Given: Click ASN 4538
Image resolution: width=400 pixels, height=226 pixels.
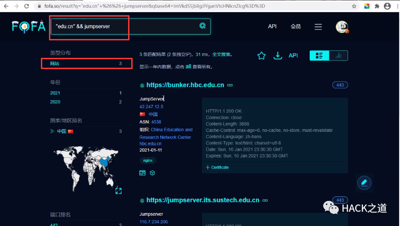Looking at the screenshot, I should click(156, 122).
